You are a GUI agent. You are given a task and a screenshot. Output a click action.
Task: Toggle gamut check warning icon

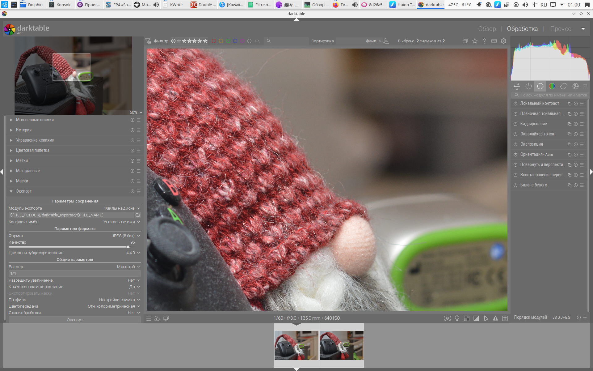[495, 318]
